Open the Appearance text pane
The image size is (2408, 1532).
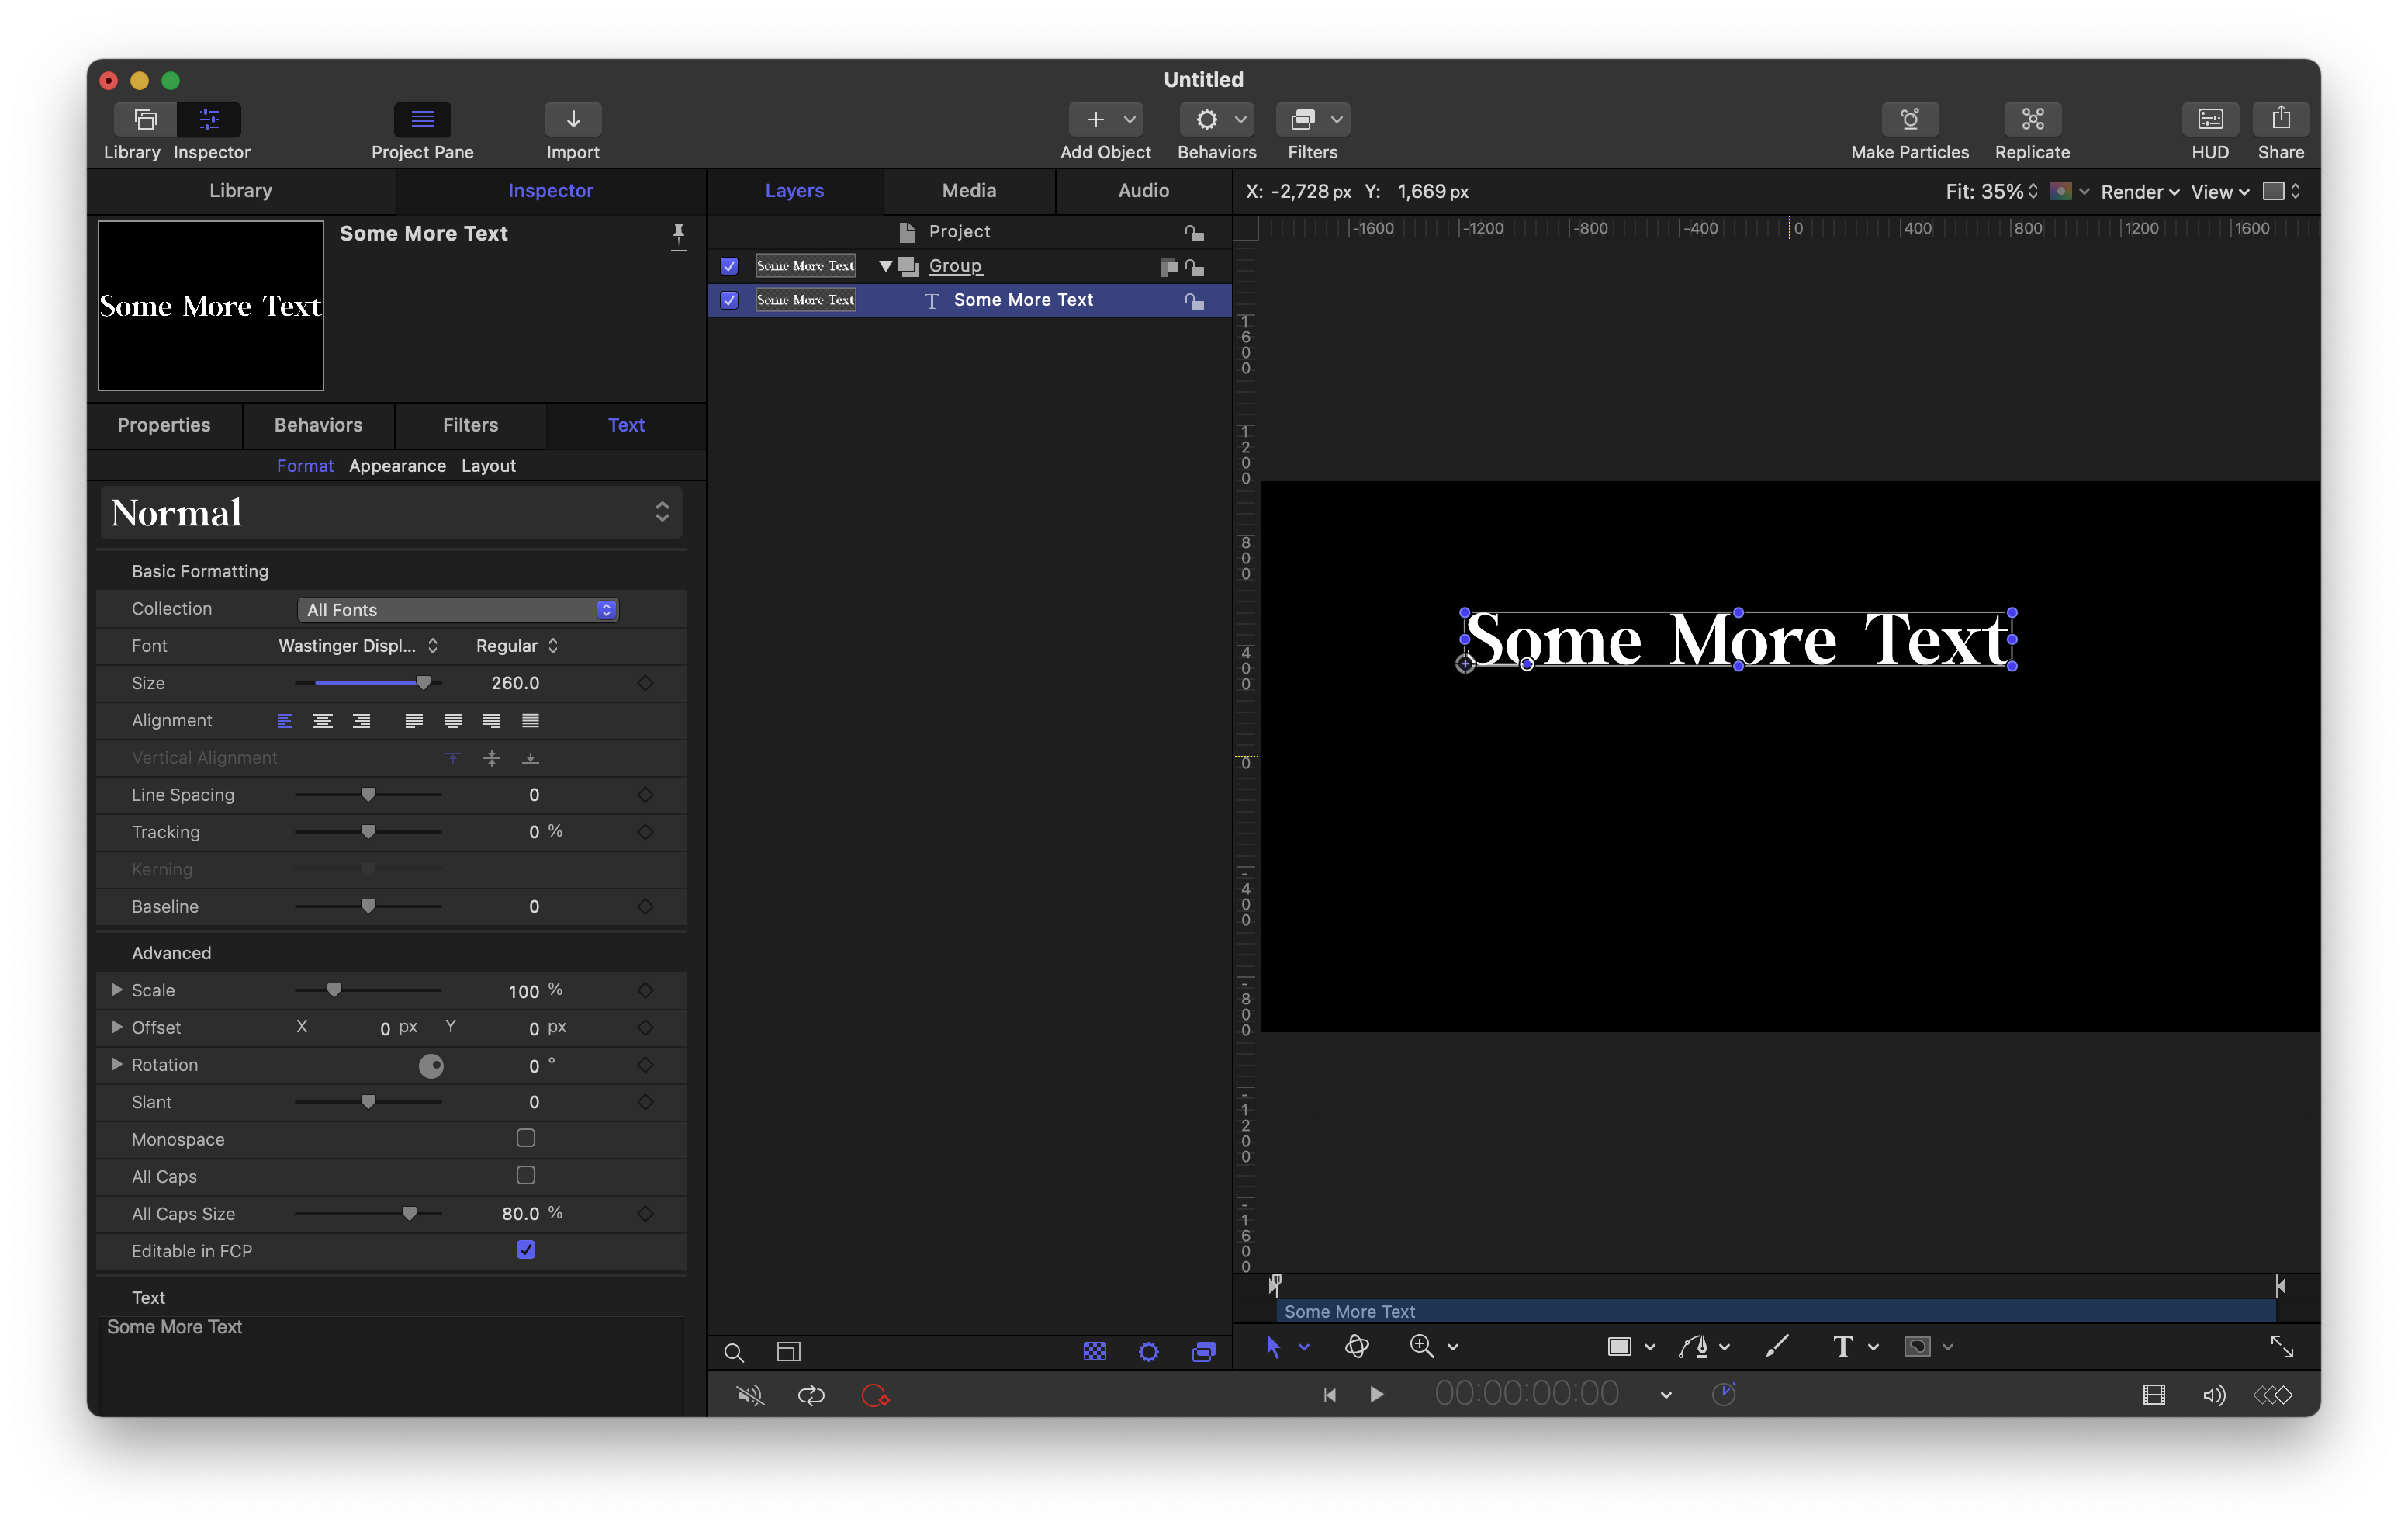pyautogui.click(x=397, y=466)
